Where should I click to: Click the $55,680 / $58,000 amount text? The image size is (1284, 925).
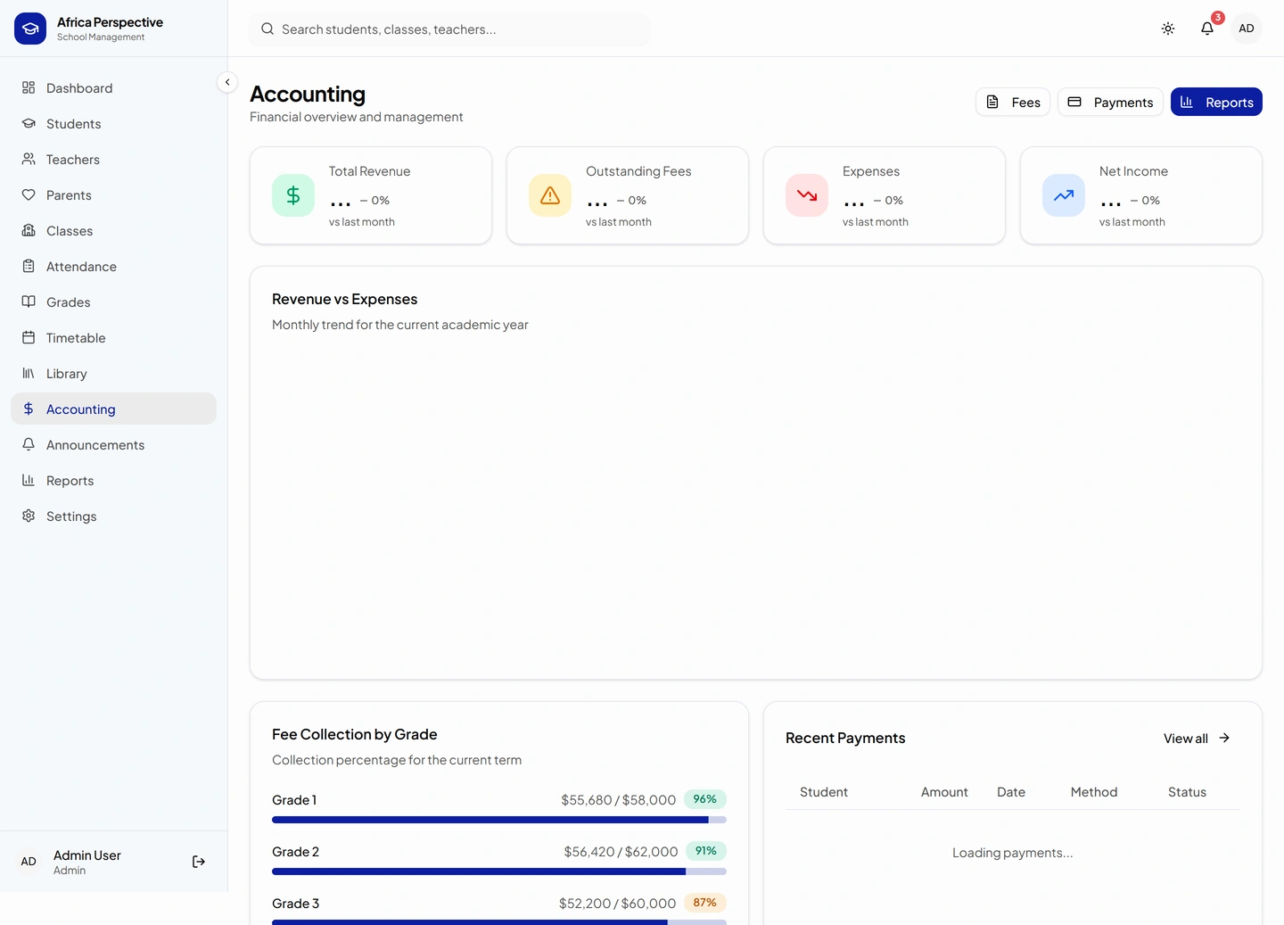coord(619,800)
